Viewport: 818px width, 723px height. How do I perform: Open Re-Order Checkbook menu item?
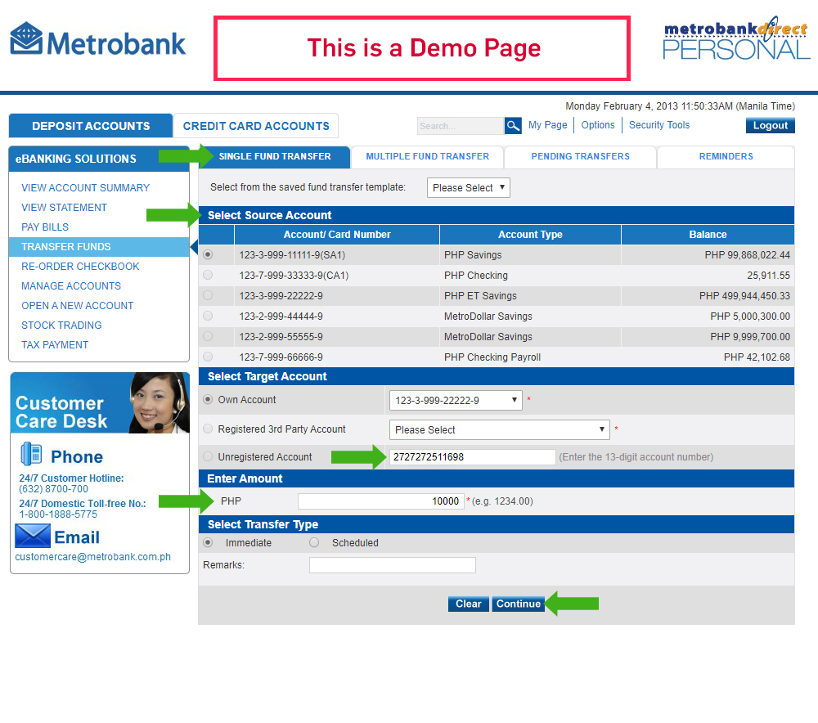pyautogui.click(x=80, y=267)
